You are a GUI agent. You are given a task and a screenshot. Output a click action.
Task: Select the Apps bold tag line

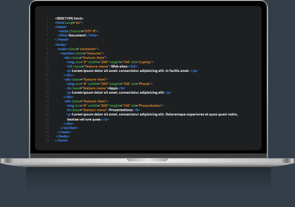point(96,88)
